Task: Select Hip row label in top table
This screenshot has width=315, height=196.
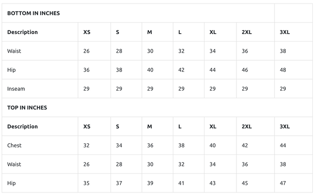Action: (12, 183)
